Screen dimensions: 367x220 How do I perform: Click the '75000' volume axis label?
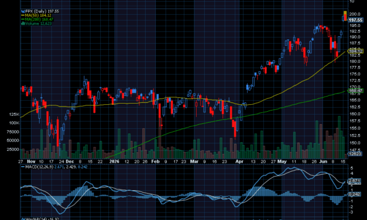[13, 132]
